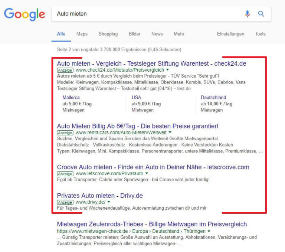Open the Deutschland sitelink
The width and height of the screenshot is (285, 252).
point(213,98)
